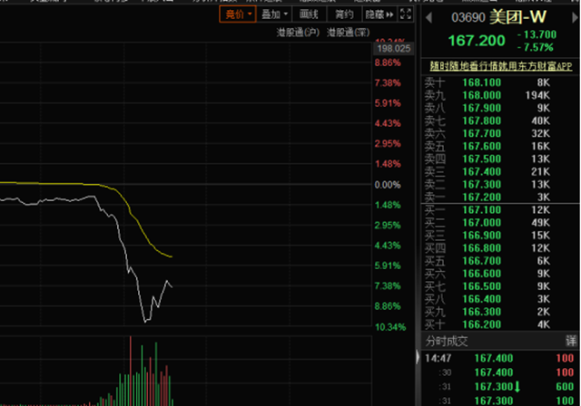Screen dimensions: 581x406
Task: Select 卖二 ask row 167.300
Action: 500,184
